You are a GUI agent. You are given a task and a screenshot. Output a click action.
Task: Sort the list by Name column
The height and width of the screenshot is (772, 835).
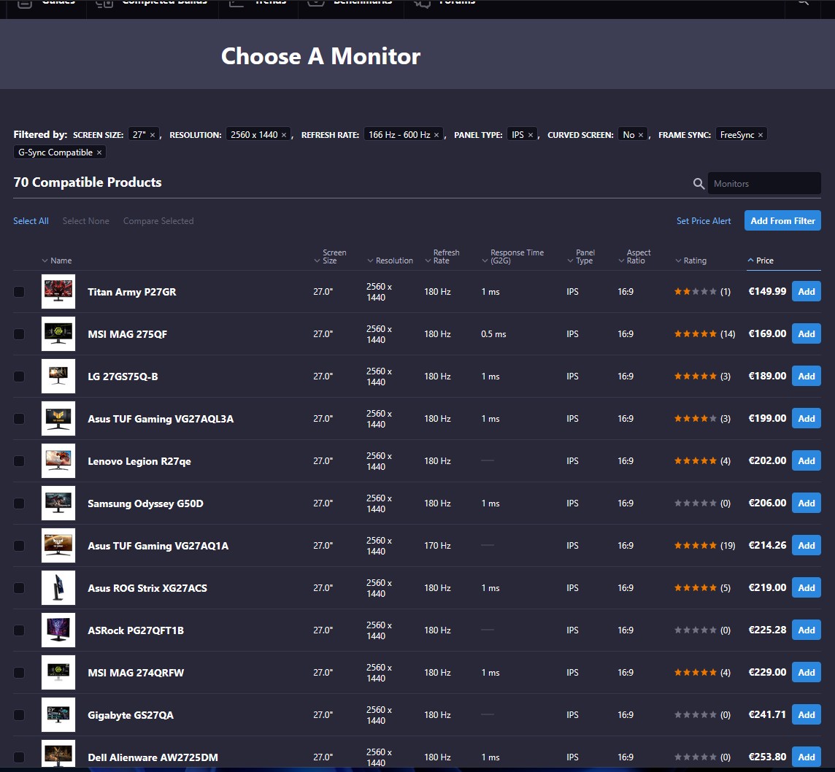(x=57, y=261)
